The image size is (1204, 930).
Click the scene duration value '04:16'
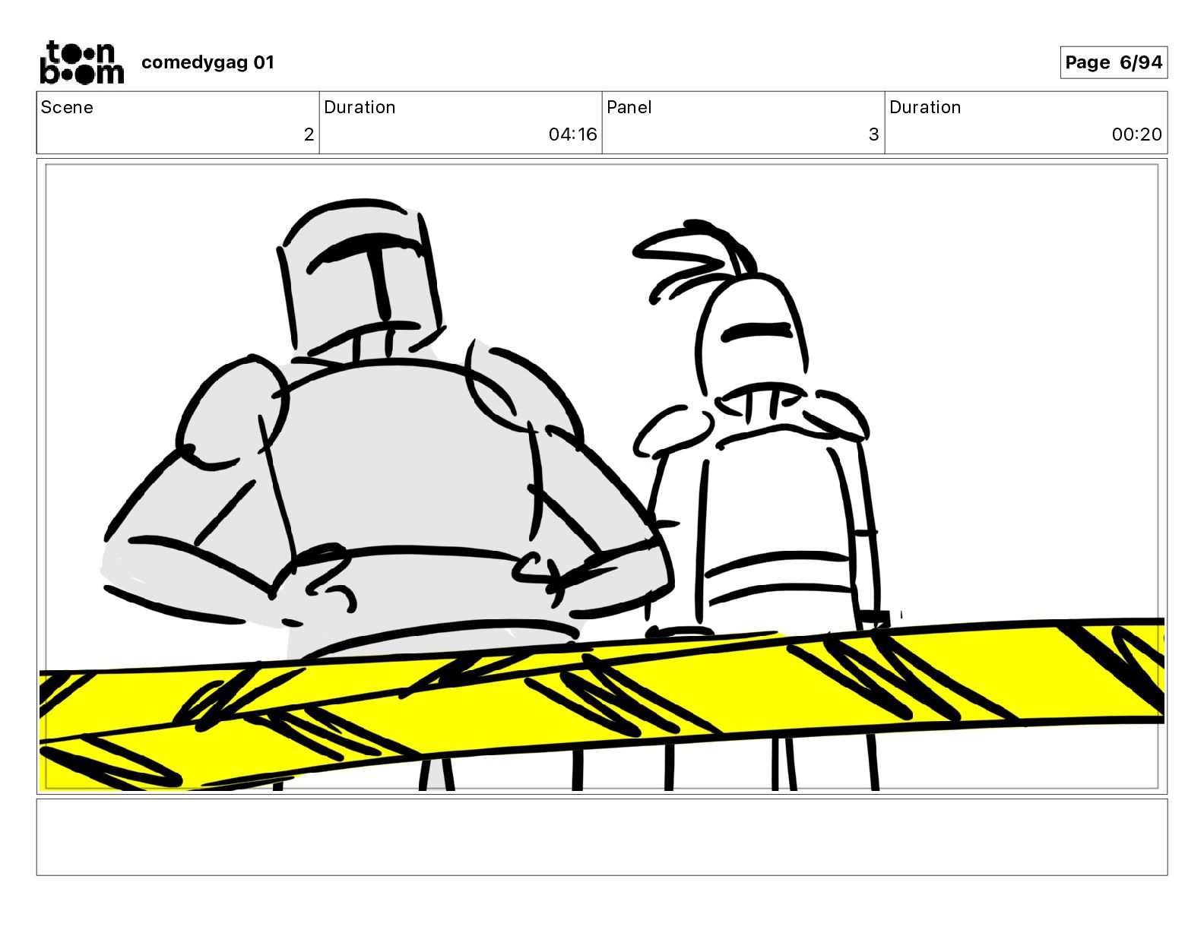tap(572, 134)
